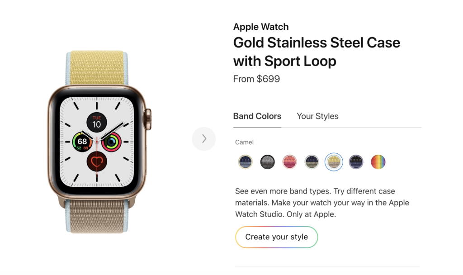Pick the pink and red band swatch
Screen dimensions: 463x275
tap(289, 161)
